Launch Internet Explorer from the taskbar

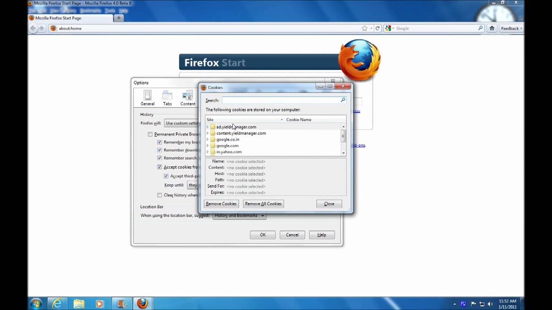57,304
